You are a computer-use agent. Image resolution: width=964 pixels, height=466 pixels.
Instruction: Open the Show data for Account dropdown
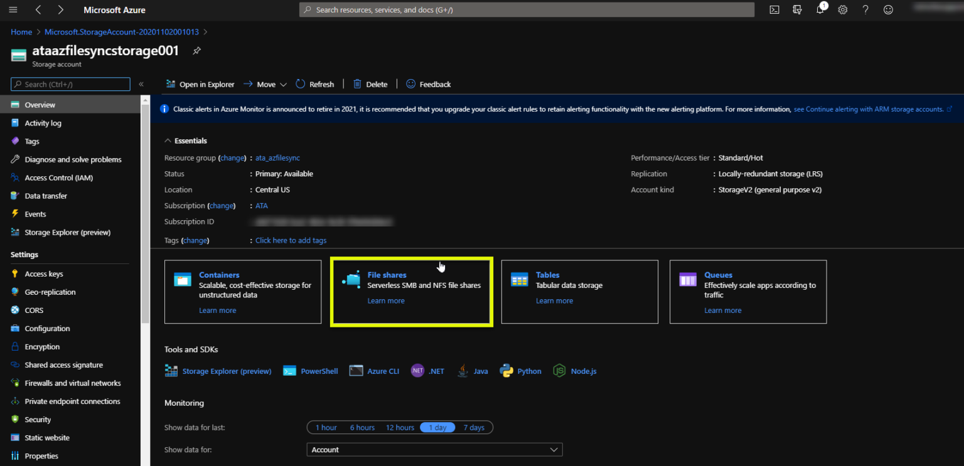coord(434,450)
